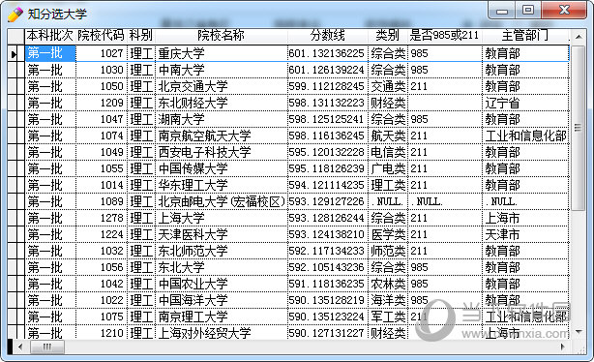Select the 东北师范大学 name cell
This screenshot has height=362, width=594.
(222, 251)
